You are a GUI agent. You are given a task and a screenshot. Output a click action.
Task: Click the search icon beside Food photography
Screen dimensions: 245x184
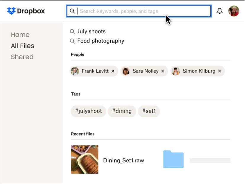72,41
